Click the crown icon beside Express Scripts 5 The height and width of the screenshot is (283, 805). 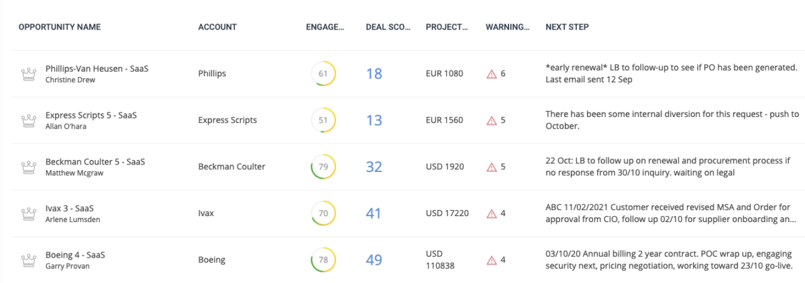tap(28, 120)
